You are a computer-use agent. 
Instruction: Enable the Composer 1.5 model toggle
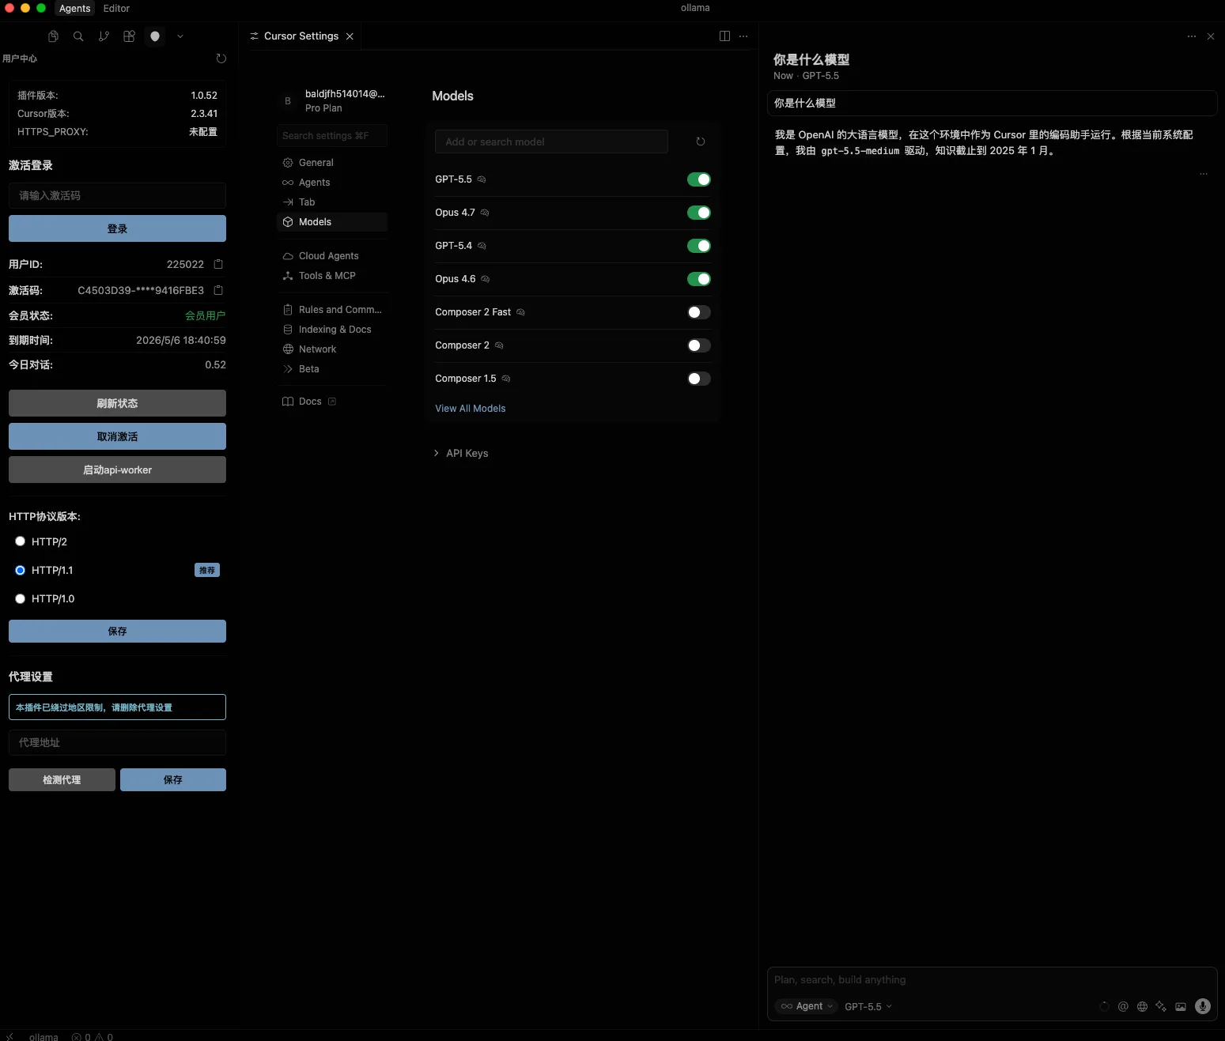pos(699,379)
